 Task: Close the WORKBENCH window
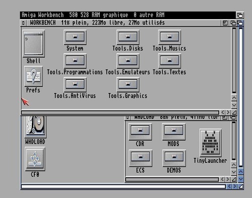pos(23,23)
